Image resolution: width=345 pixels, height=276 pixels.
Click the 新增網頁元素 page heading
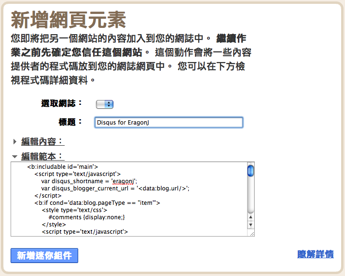tap(68, 20)
